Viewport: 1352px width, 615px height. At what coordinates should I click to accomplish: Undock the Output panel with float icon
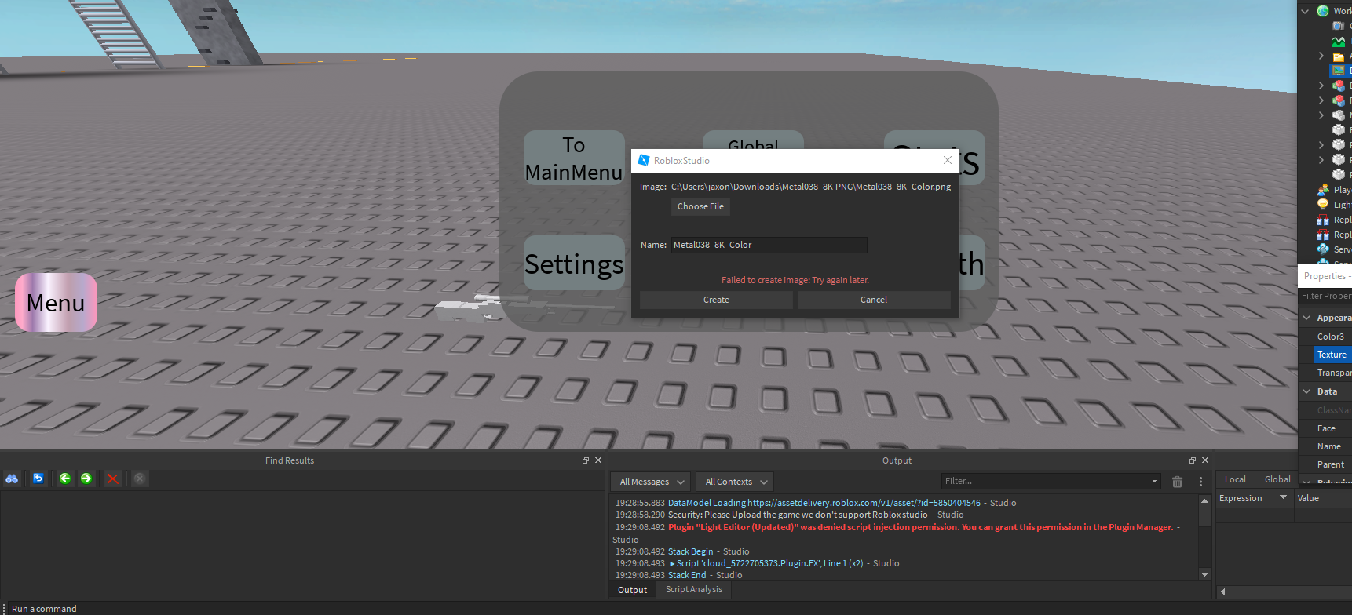pos(1193,460)
